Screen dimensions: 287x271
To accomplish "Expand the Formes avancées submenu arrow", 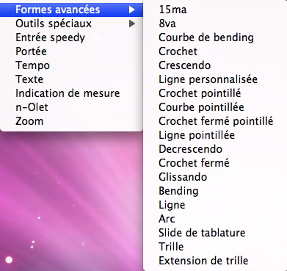I will tap(132, 10).
